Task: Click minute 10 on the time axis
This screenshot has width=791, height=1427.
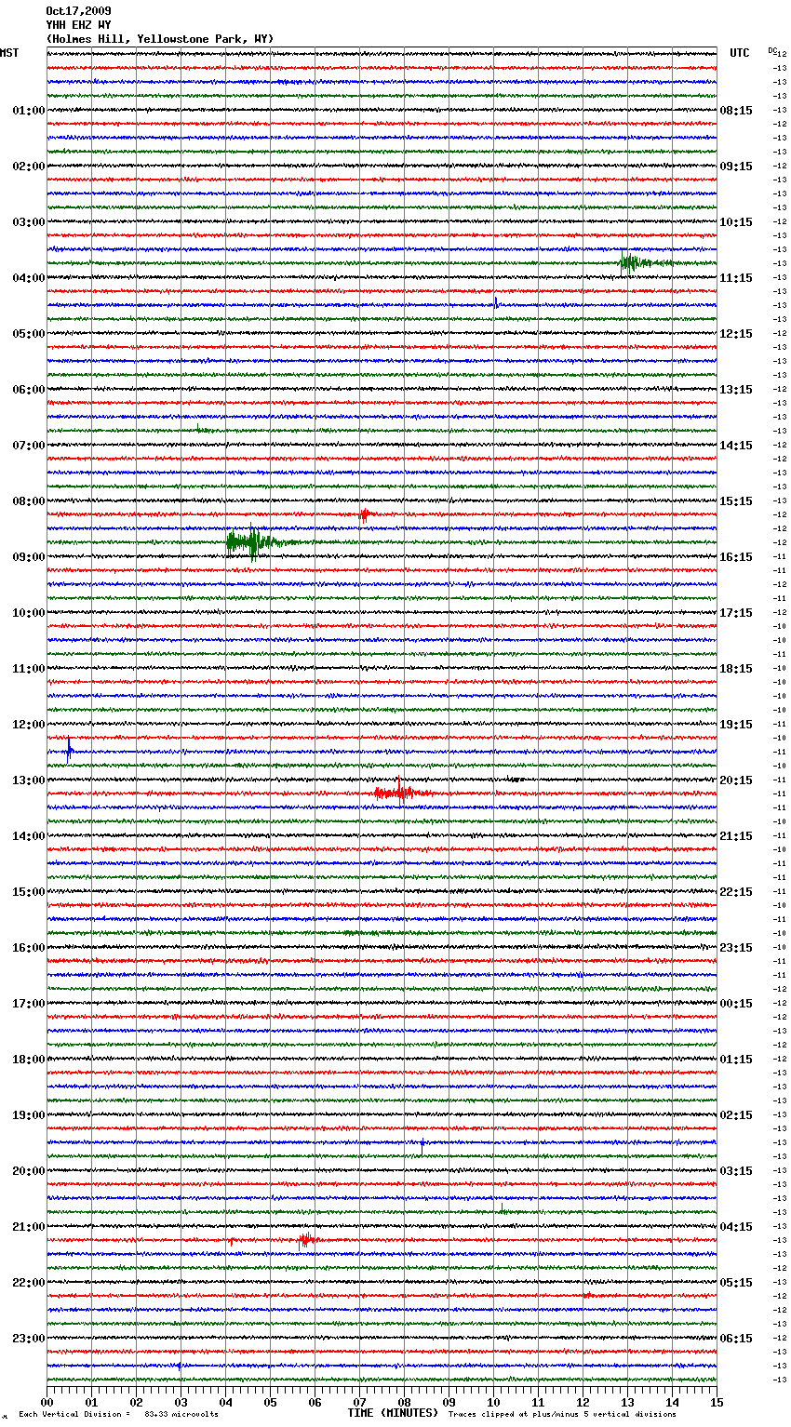Action: pos(494,1402)
